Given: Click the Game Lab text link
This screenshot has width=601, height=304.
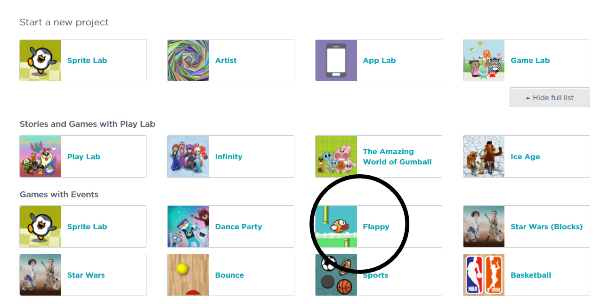Looking at the screenshot, I should [x=530, y=60].
